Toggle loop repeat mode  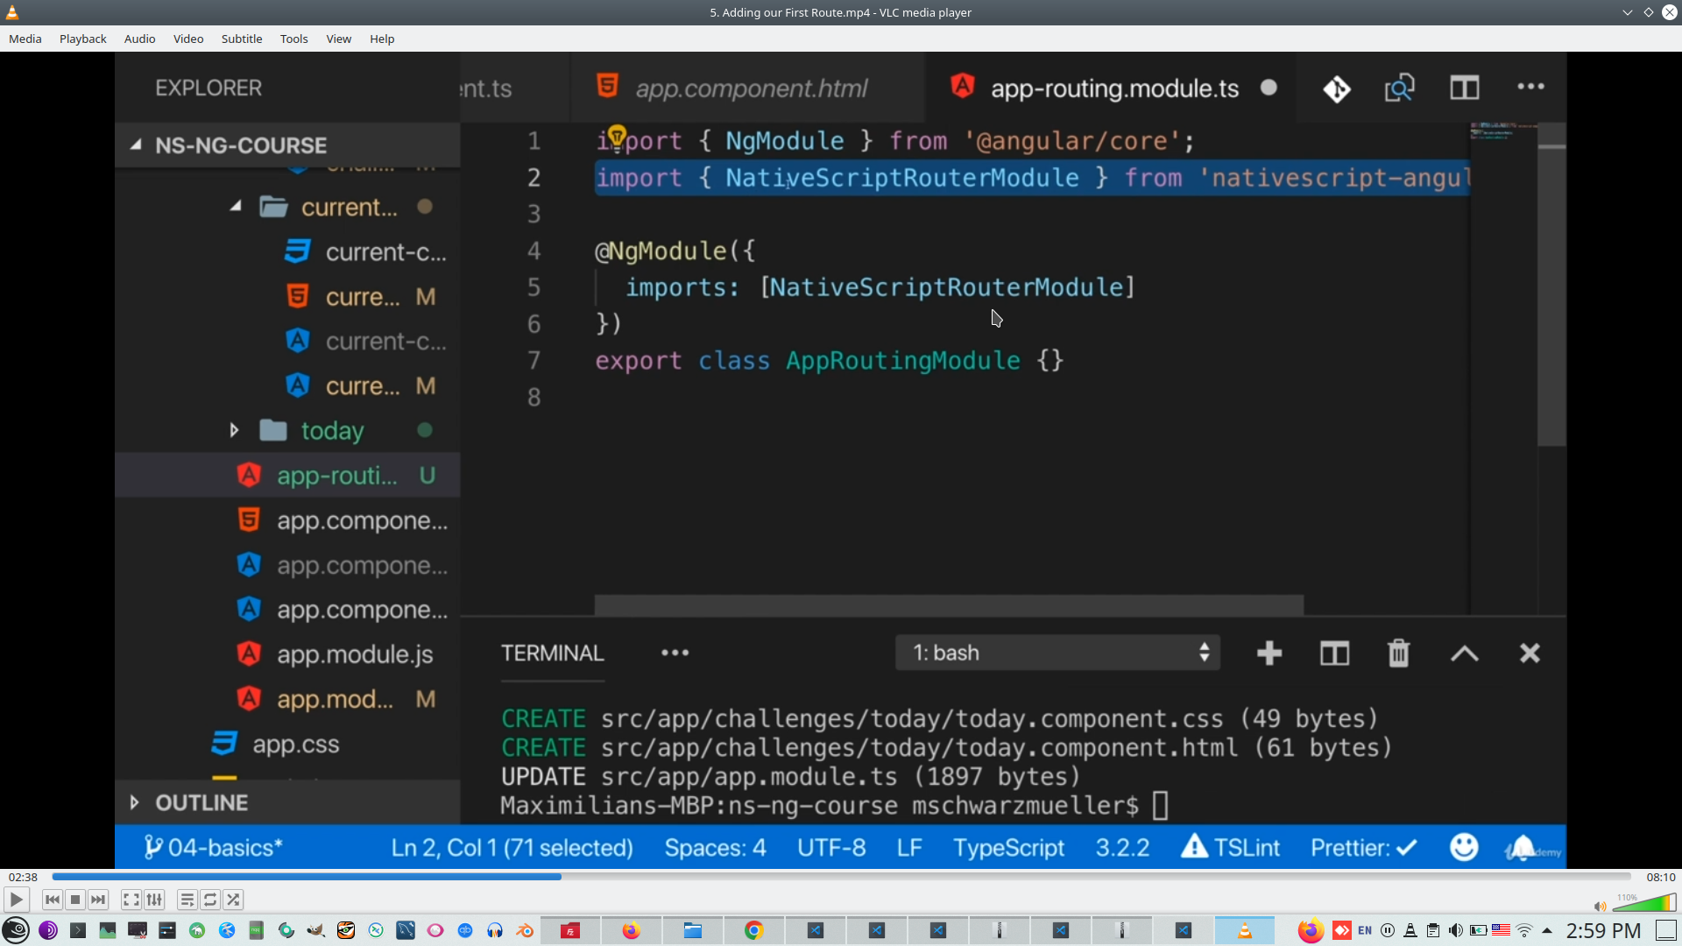[210, 900]
